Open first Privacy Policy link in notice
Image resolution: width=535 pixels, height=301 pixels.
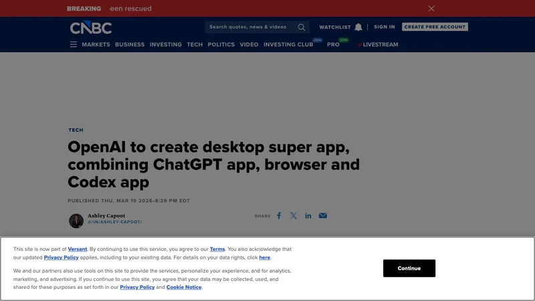pyautogui.click(x=61, y=258)
